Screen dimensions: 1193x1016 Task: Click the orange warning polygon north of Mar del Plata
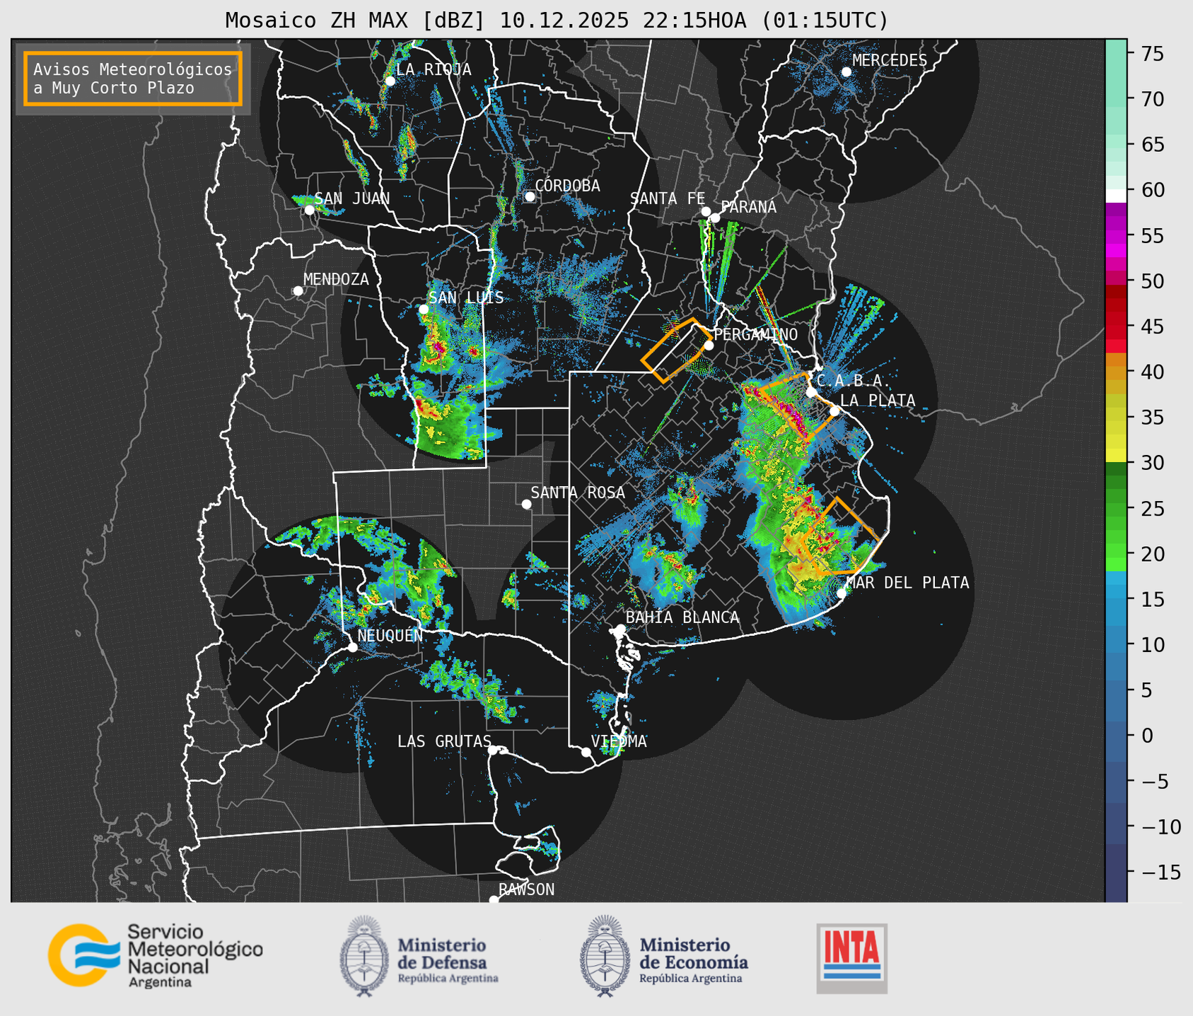842,537
